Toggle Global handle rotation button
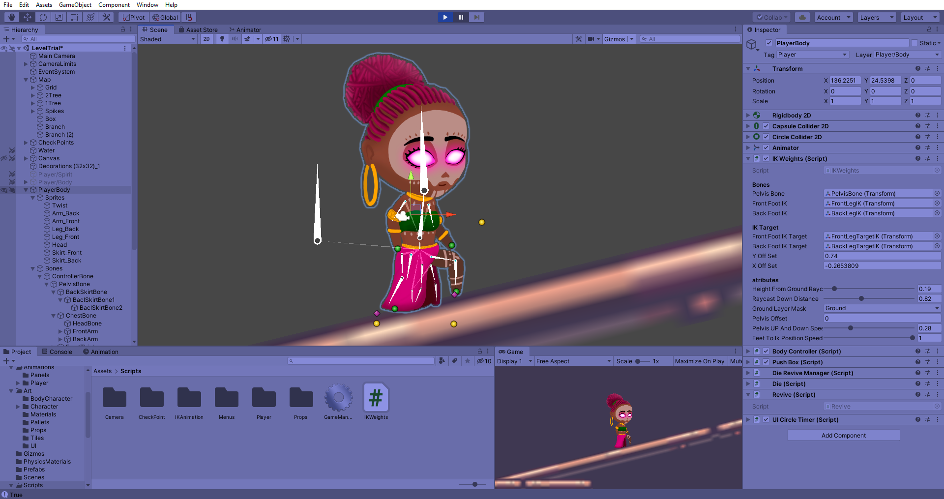This screenshot has height=499, width=944. click(165, 17)
